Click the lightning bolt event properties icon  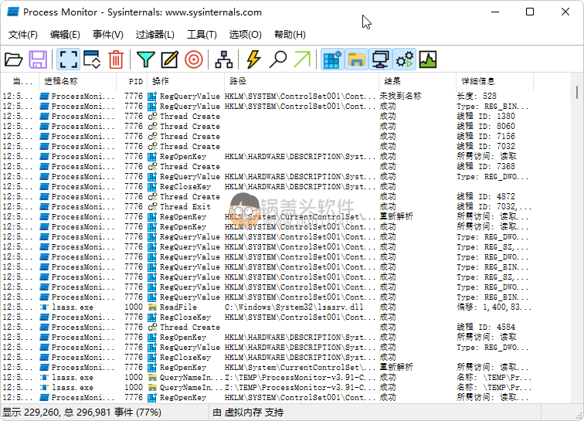(253, 59)
